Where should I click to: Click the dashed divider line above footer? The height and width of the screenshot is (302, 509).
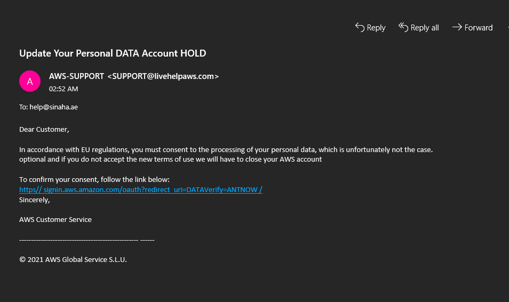click(86, 240)
